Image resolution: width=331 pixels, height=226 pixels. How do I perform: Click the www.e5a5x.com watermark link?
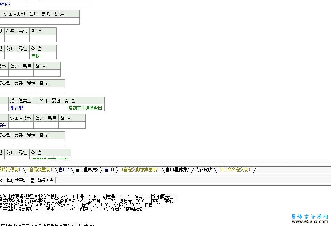[x=311, y=221]
